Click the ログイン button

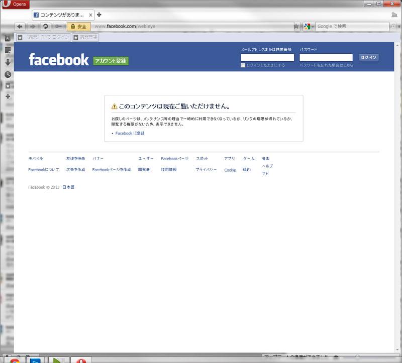point(369,57)
